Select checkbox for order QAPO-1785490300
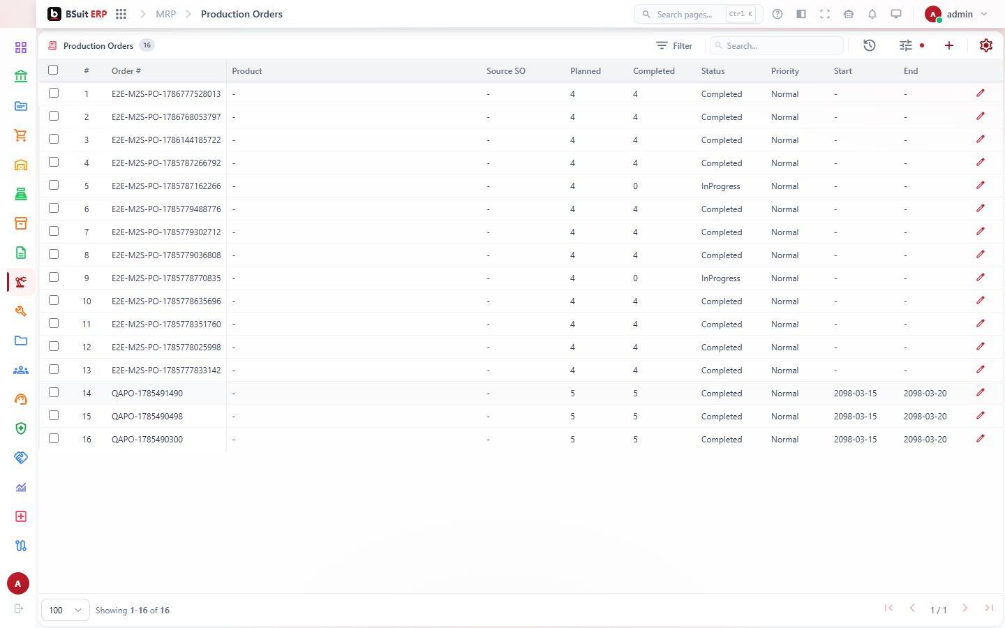 pyautogui.click(x=54, y=438)
